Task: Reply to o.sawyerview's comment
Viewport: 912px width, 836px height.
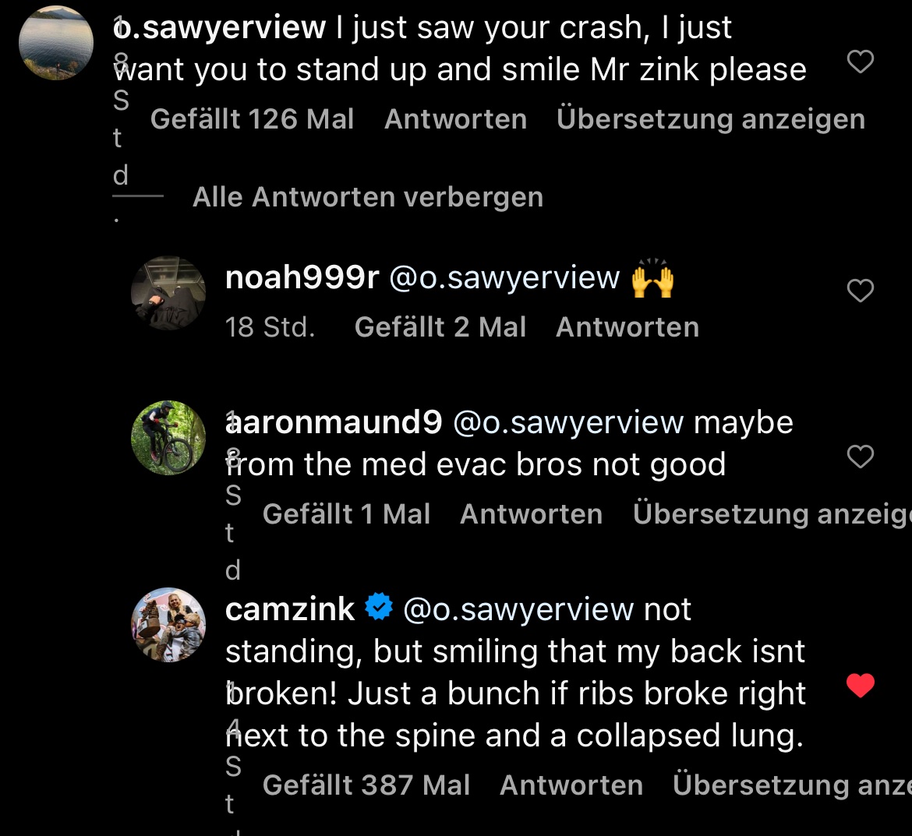Action: pos(455,119)
